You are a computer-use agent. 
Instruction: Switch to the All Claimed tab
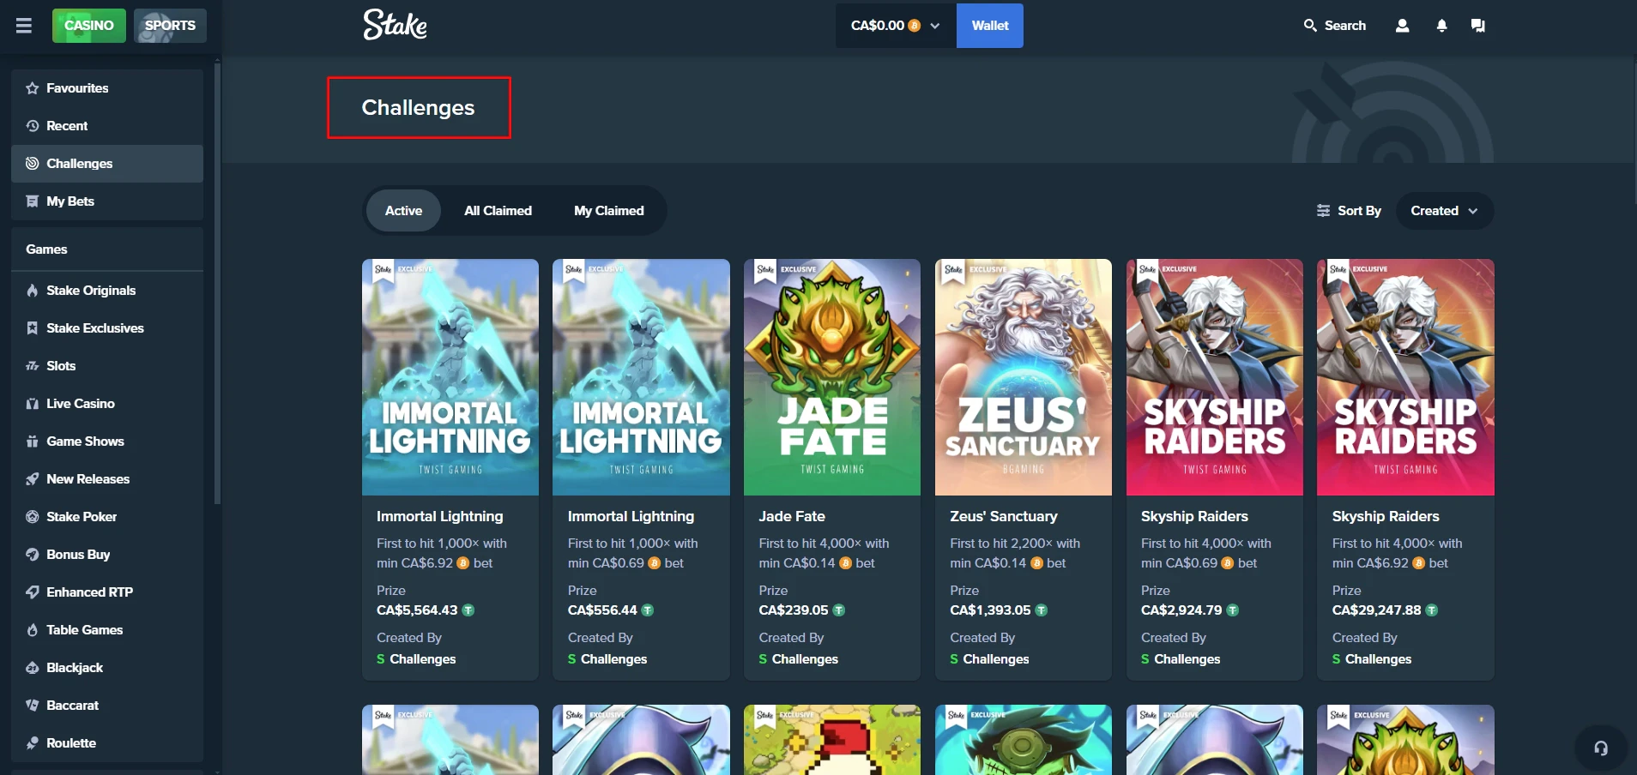[498, 211]
